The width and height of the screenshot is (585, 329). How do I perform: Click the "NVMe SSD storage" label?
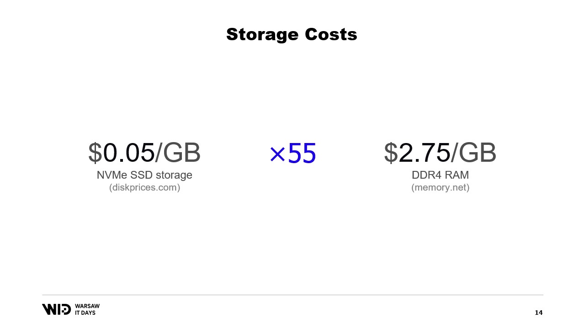click(144, 175)
